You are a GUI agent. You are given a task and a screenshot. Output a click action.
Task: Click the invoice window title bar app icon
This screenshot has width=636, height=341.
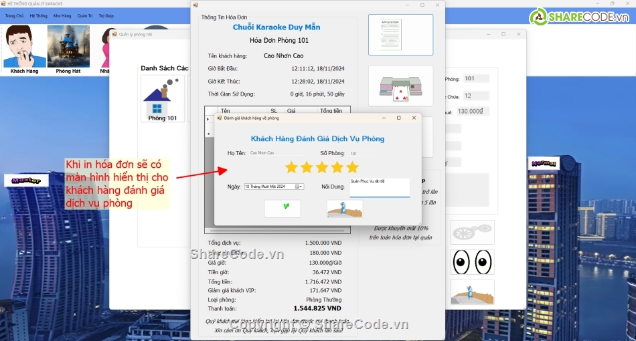click(196, 5)
